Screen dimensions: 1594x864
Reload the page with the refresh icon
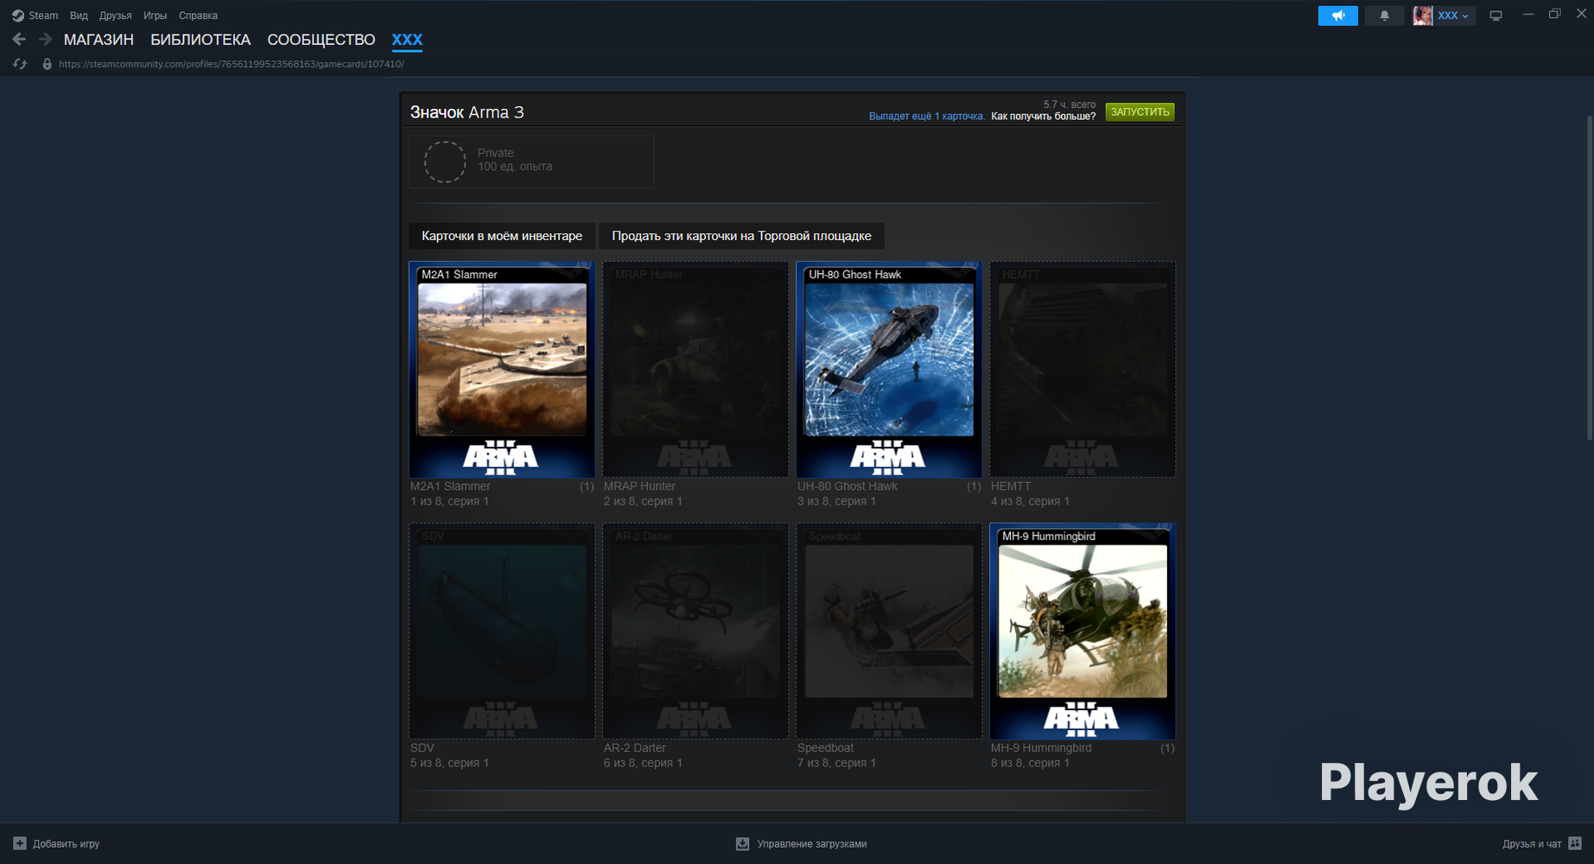click(20, 64)
